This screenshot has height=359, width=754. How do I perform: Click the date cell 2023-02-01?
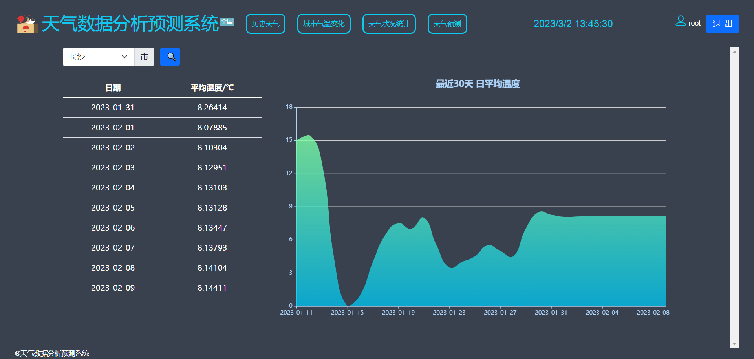point(113,128)
